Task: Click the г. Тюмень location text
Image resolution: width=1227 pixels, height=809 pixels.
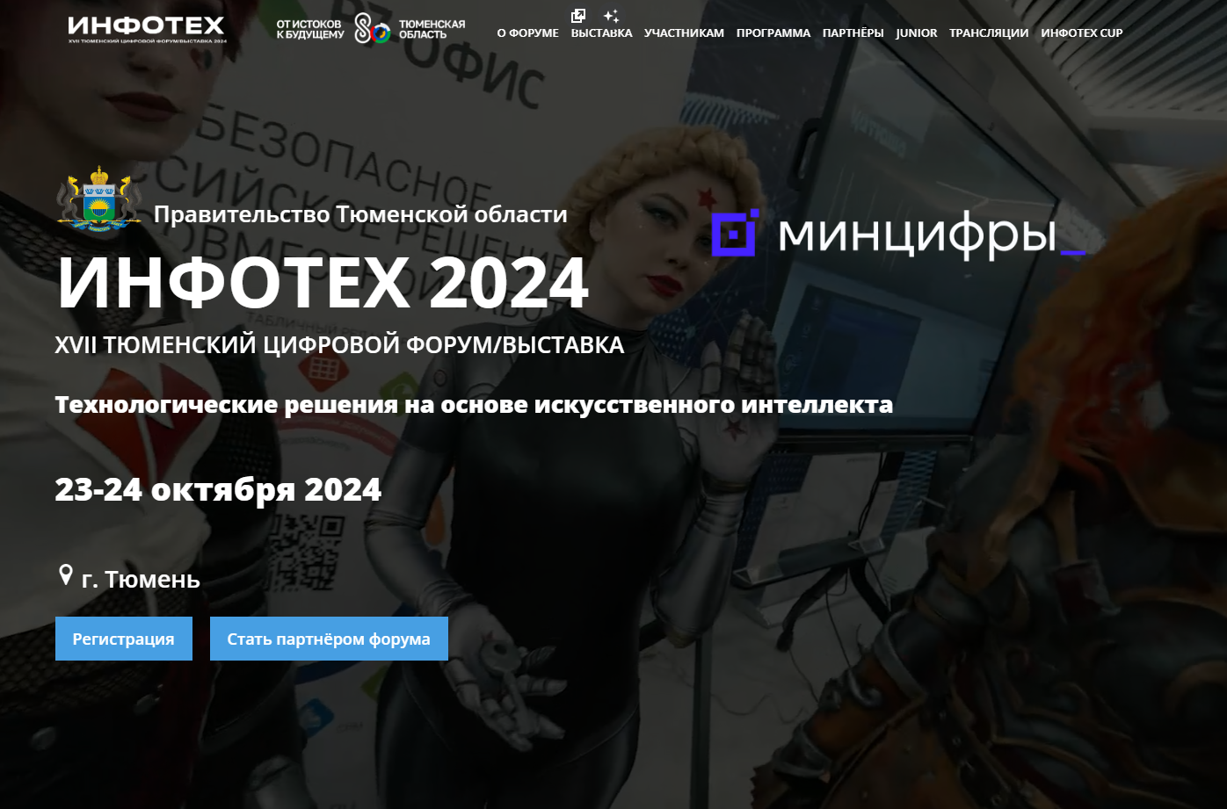Action: coord(141,580)
